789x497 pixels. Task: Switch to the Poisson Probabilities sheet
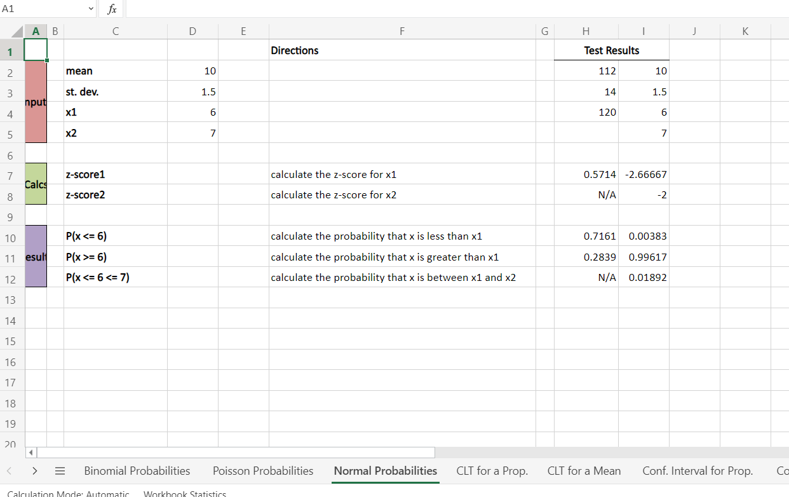262,471
